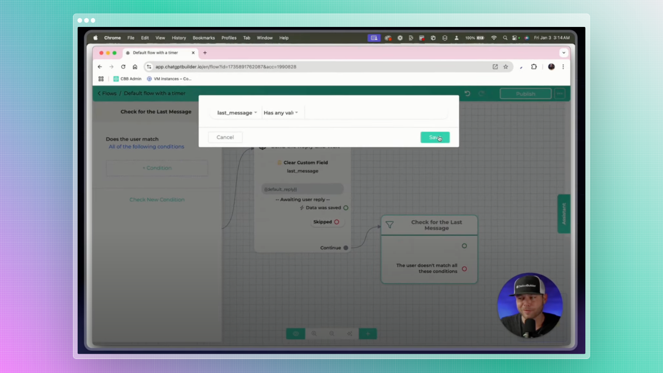Go back to Flows breadcrumb
Screen dimensions: 663x373
[x=107, y=93]
